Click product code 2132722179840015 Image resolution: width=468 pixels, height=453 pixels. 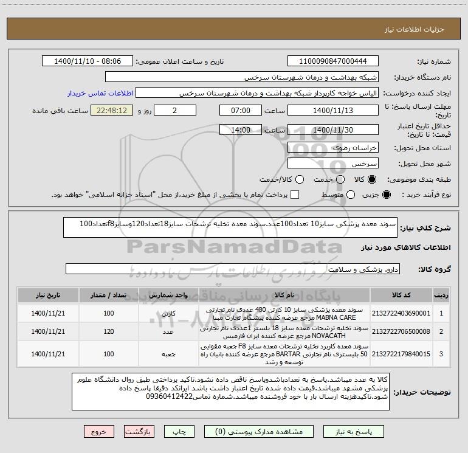[x=401, y=354]
